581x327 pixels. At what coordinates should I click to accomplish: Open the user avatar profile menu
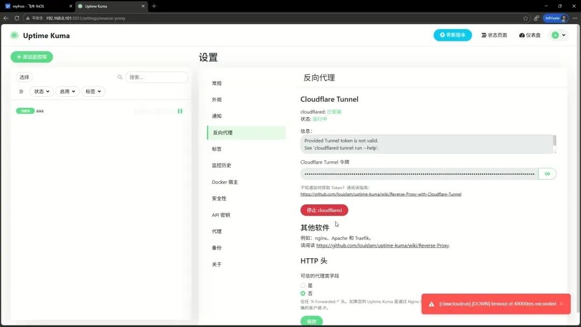[x=558, y=35]
